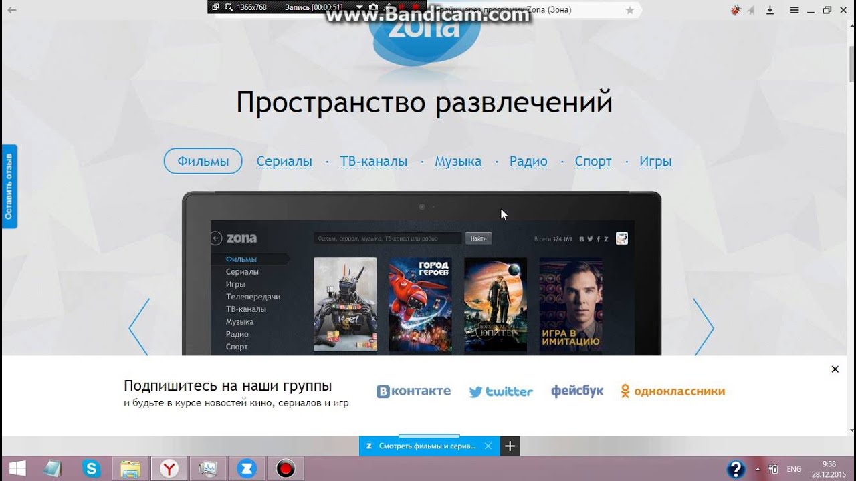Screen dimensions: 856x481
Task: Open a new browser tab with plus
Action: click(x=510, y=446)
